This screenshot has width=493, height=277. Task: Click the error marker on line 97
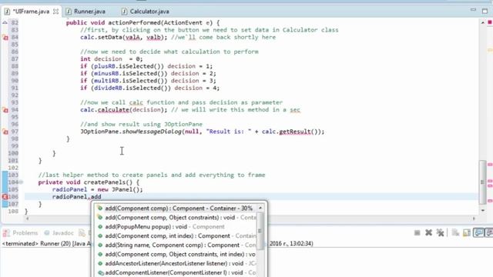5,132
